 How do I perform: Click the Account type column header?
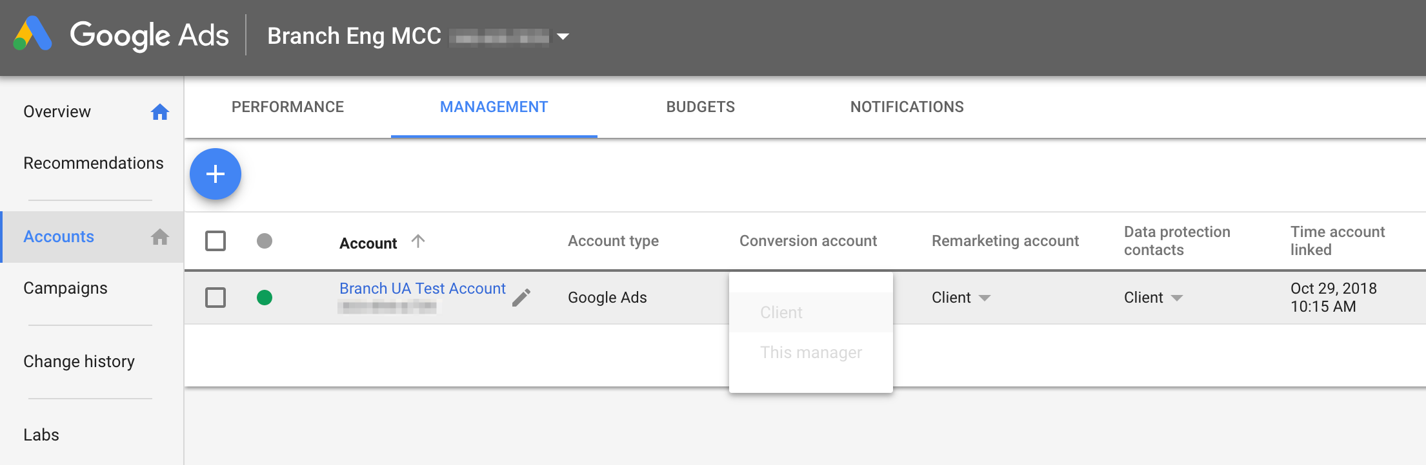pyautogui.click(x=613, y=241)
